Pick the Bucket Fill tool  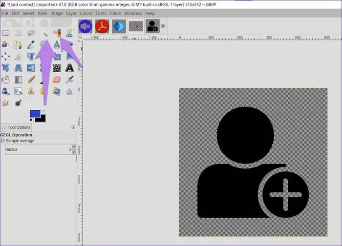[x=6, y=79]
